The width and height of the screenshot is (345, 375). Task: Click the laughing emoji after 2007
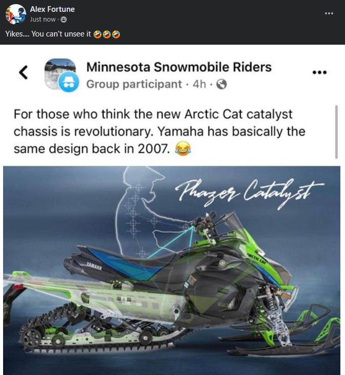[183, 148]
